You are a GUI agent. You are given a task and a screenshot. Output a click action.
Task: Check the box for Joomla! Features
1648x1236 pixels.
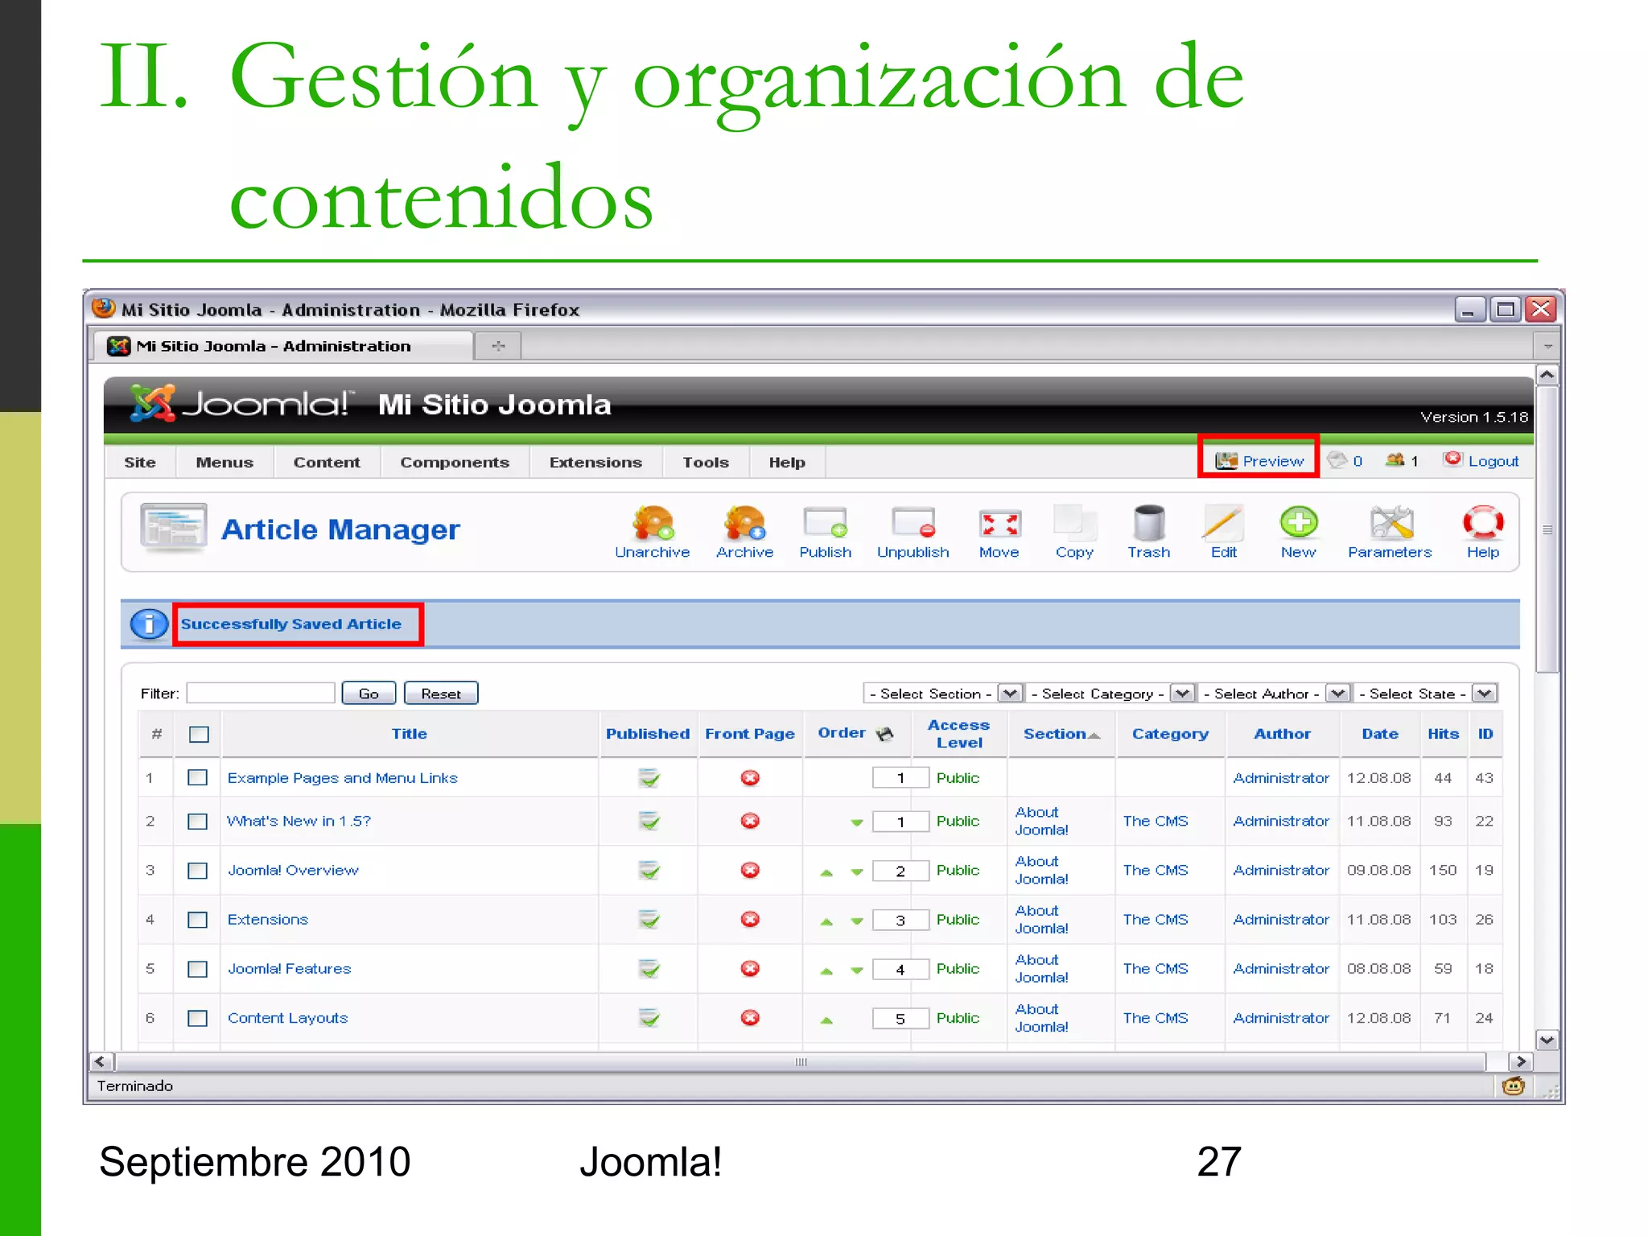197,969
